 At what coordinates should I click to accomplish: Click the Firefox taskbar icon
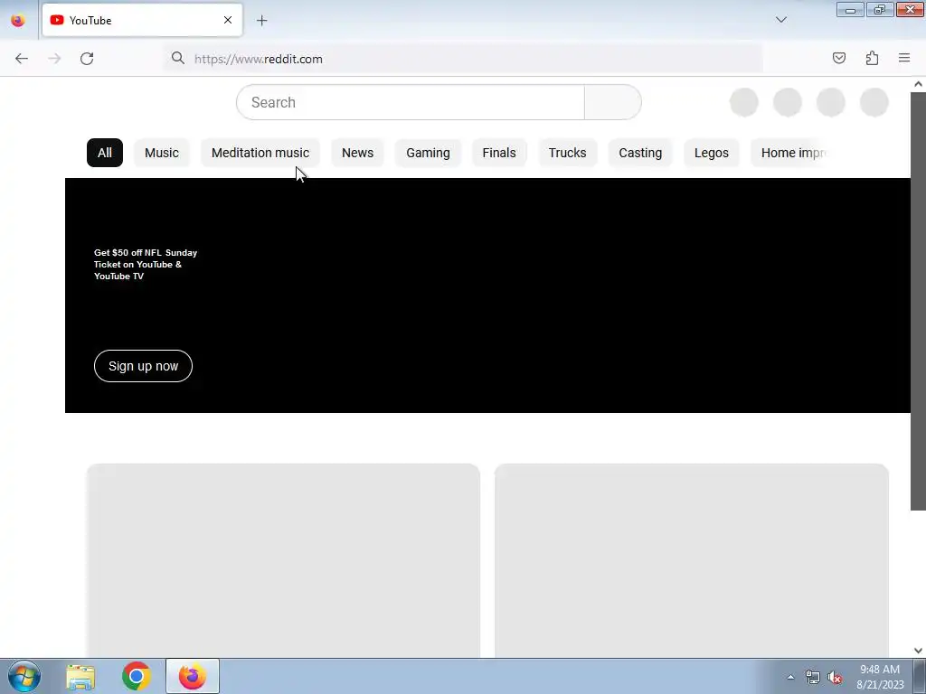pos(192,676)
